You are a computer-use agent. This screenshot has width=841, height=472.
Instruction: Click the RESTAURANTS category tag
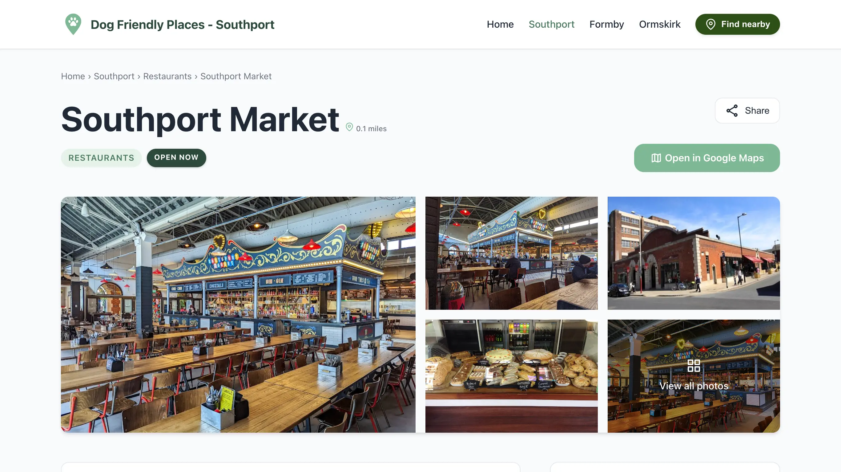(x=101, y=158)
